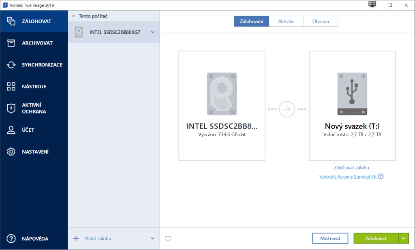Click the INTEL SSDSC2BB800G7 backup list name

[x=115, y=32]
